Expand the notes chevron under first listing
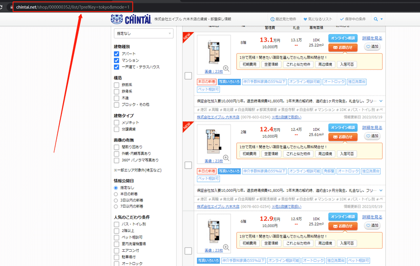This screenshot has height=266, width=420. [x=381, y=101]
